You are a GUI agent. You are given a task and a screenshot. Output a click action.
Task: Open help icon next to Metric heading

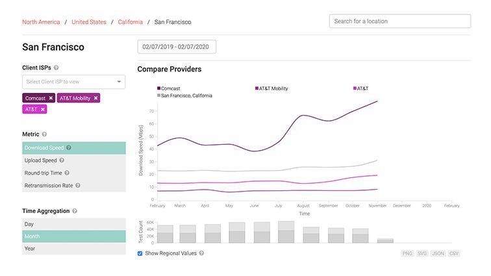(44, 134)
